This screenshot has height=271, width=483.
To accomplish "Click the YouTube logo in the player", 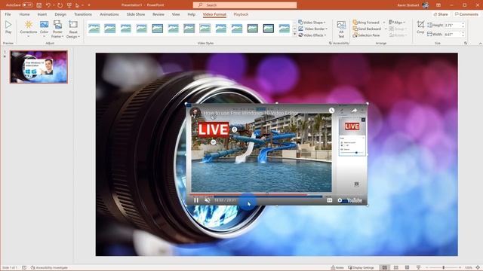I will point(354,200).
